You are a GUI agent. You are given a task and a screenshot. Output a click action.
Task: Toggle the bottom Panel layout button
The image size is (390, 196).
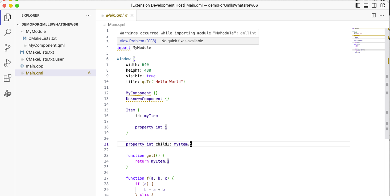(x=366, y=5)
